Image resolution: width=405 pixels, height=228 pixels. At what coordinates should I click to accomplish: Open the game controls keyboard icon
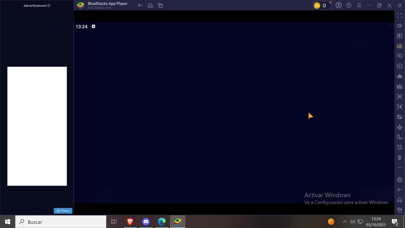pyautogui.click(x=400, y=46)
